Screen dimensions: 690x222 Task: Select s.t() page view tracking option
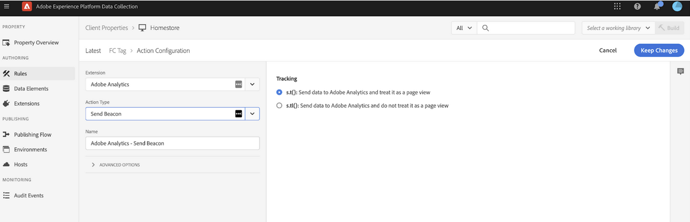pyautogui.click(x=280, y=92)
